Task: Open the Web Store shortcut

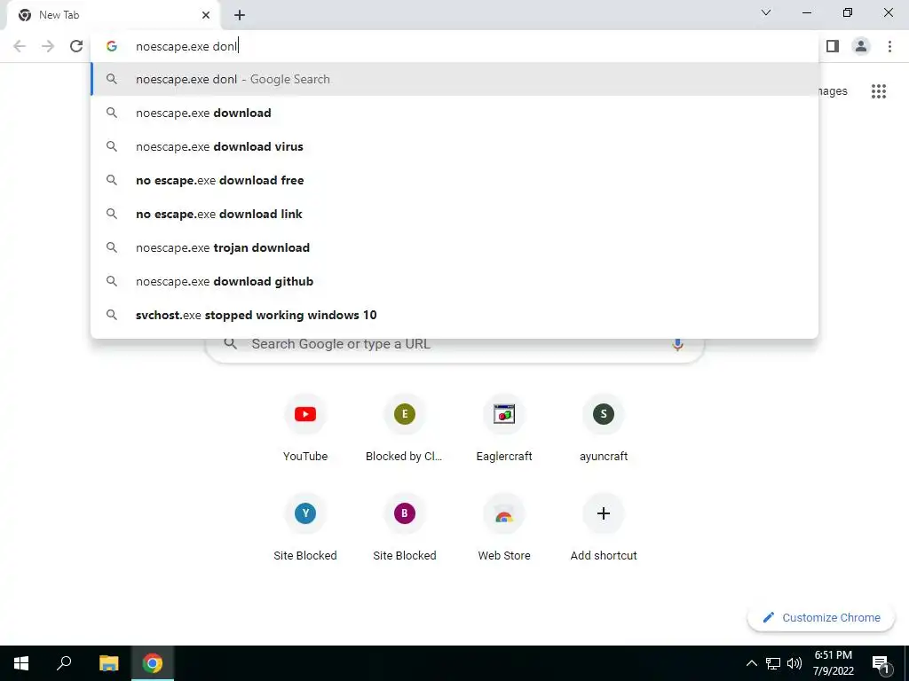Action: pyautogui.click(x=504, y=527)
